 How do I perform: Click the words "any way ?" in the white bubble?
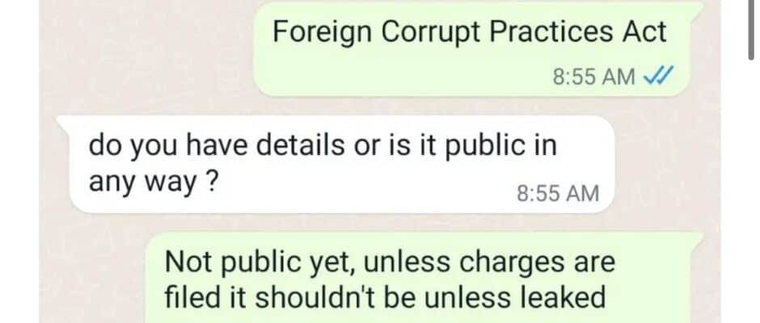tap(152, 182)
